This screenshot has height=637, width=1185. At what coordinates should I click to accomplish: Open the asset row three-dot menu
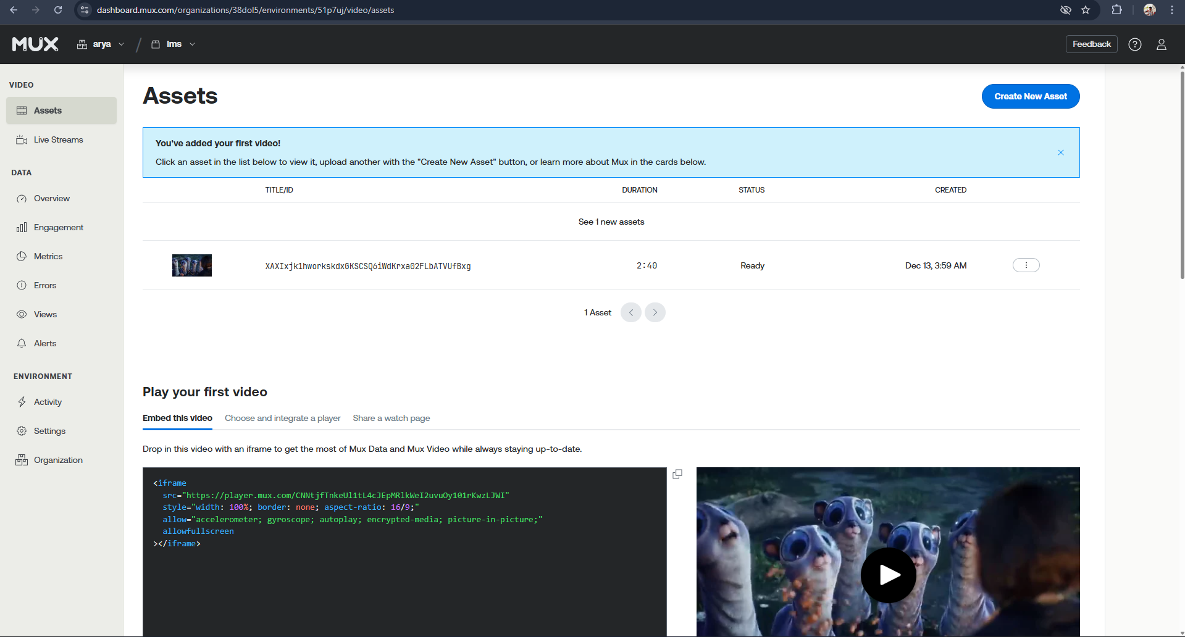(1026, 265)
